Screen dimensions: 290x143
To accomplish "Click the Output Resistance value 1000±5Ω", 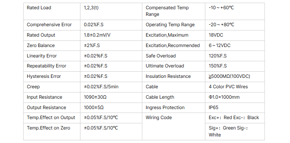I will tap(94, 108).
